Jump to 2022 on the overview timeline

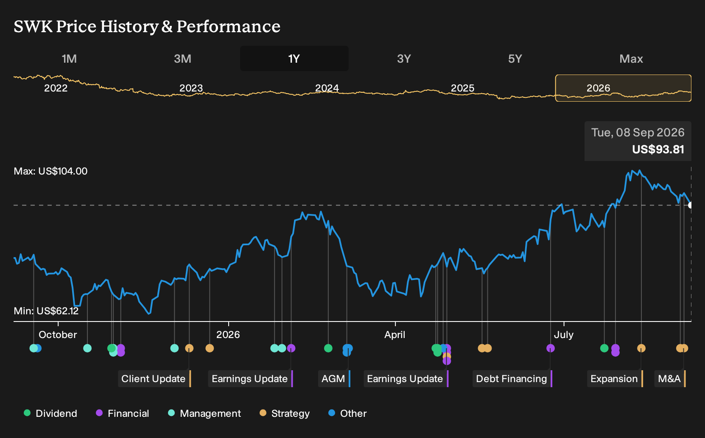pyautogui.click(x=56, y=88)
